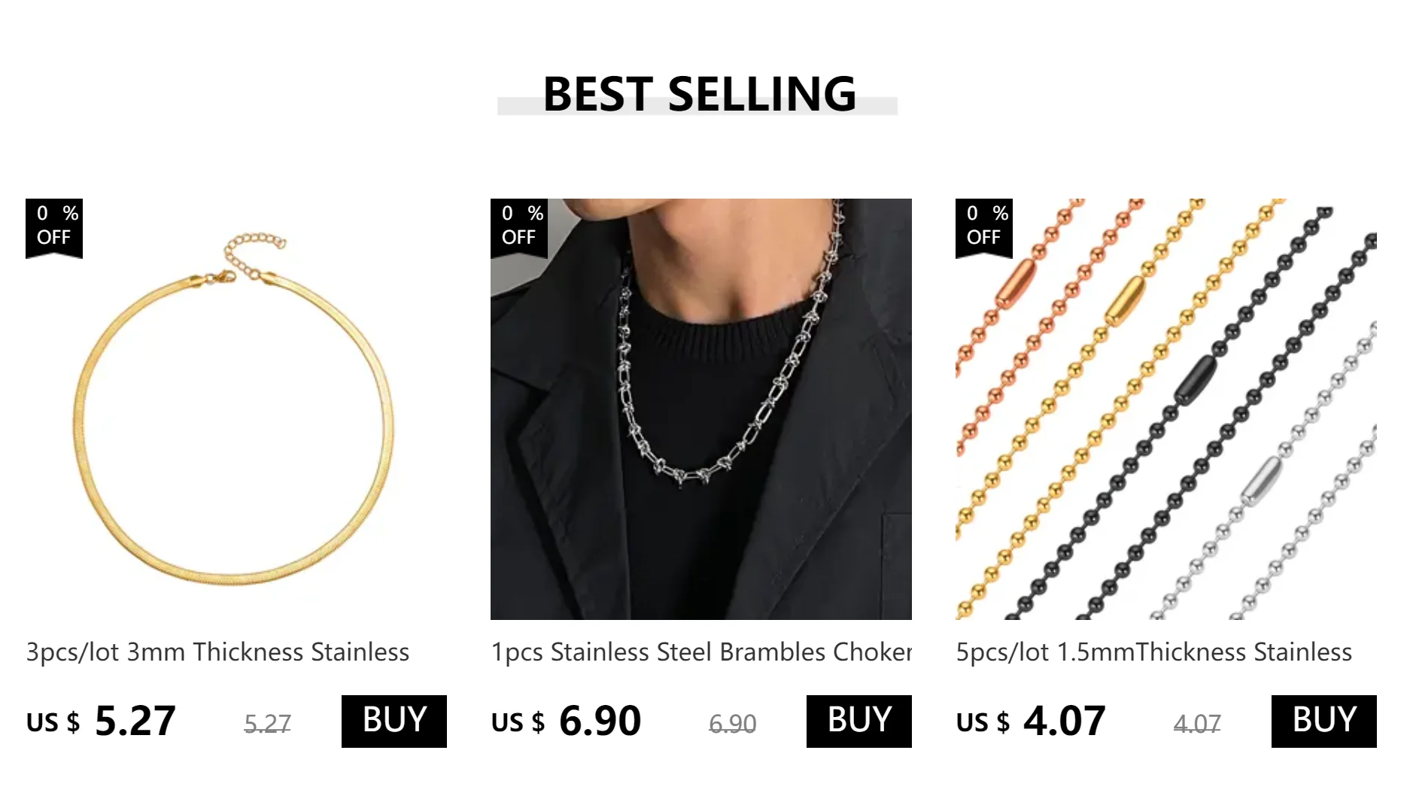Open the gold snake chain necklace image
The height and width of the screenshot is (790, 1404).
[x=236, y=409]
